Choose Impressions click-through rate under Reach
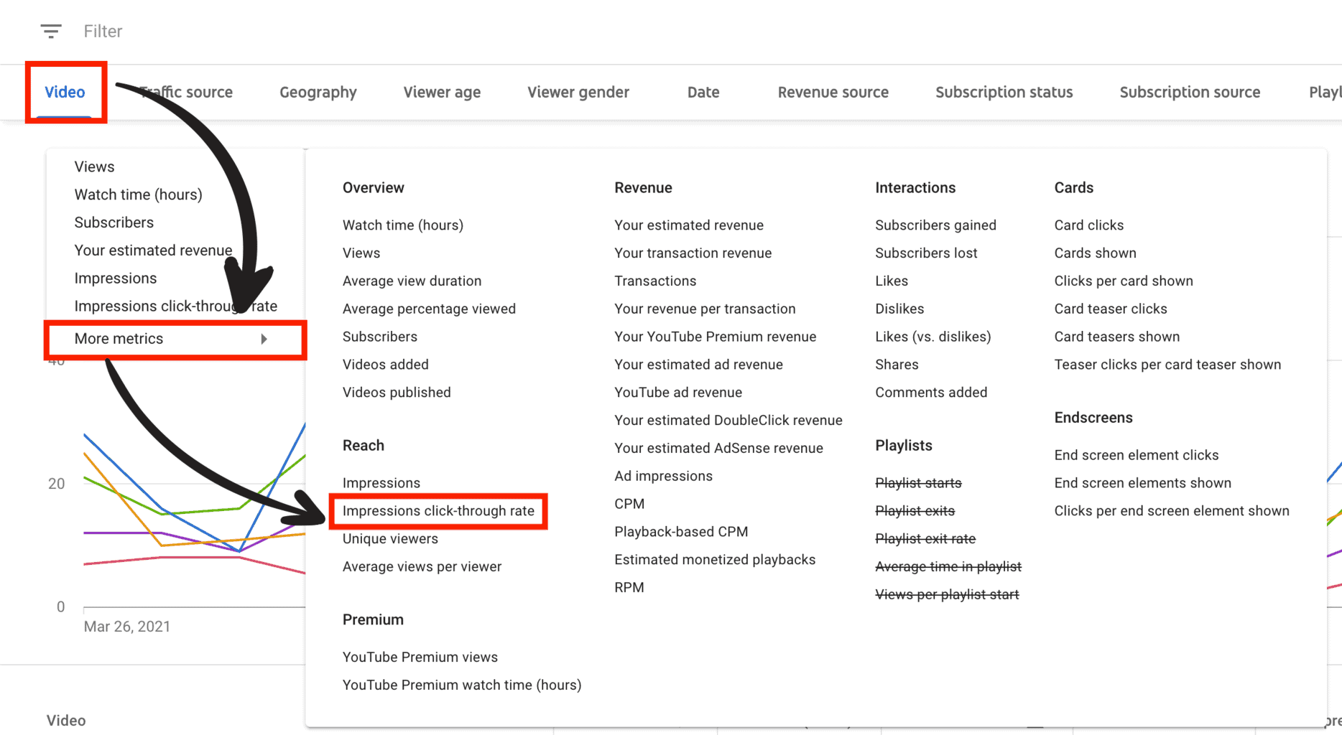 pyautogui.click(x=438, y=511)
